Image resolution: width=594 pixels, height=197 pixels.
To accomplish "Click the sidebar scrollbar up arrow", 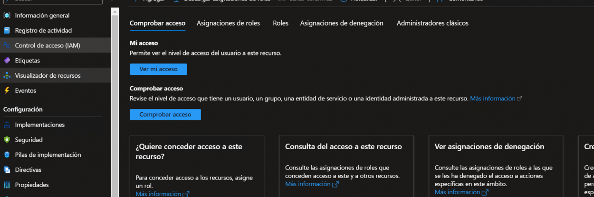I will click(x=115, y=11).
